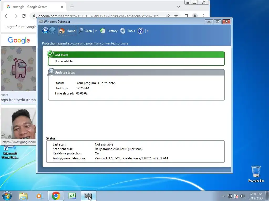Open File Explorer from the taskbar
Image resolution: width=269 pixels, height=201 pixels.
(x=23, y=196)
